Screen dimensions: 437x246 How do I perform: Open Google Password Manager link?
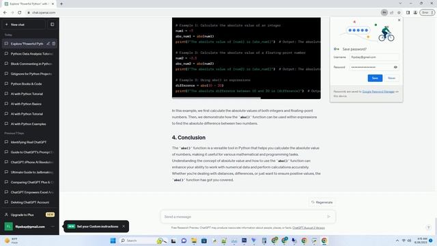click(x=378, y=92)
